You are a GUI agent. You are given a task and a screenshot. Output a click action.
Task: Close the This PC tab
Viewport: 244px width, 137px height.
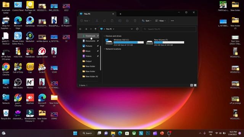click(x=113, y=14)
